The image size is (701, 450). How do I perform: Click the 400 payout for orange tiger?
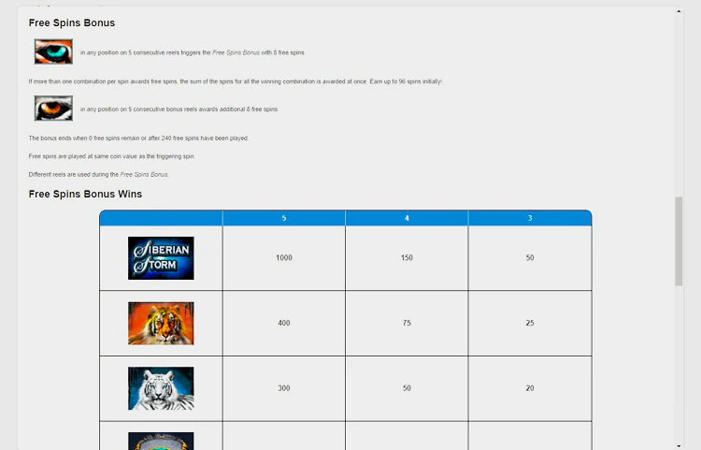pos(284,323)
